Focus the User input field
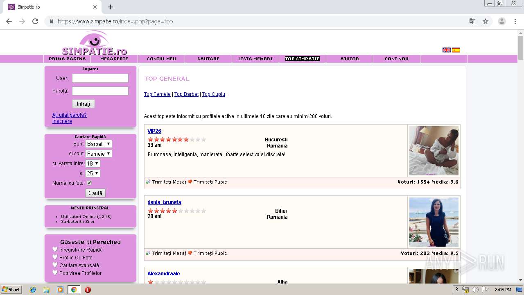The height and width of the screenshot is (295, 524). (100, 78)
